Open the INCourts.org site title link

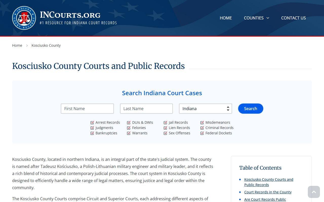pyautogui.click(x=70, y=15)
